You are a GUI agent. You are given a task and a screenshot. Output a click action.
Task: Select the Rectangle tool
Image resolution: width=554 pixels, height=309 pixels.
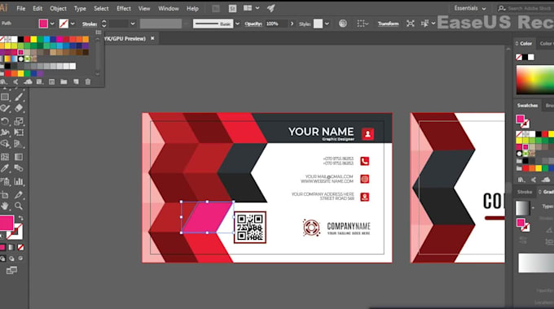(5, 97)
